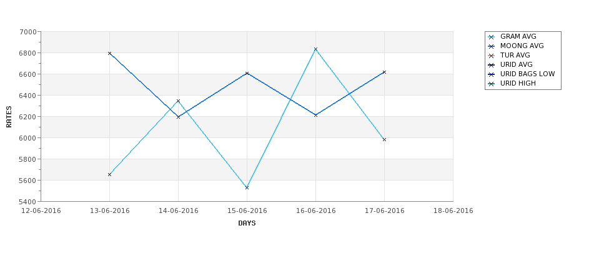Click the 7000 y-axis tick label
The image size is (609, 268).
(28, 32)
